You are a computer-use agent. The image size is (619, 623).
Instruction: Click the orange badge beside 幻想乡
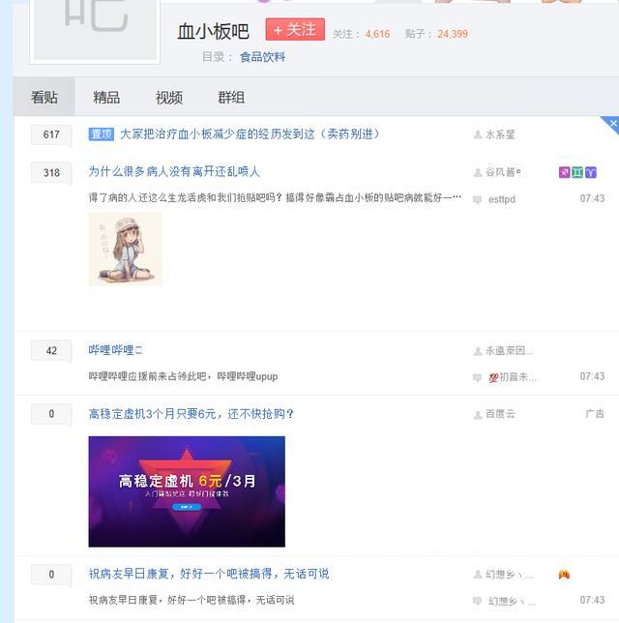564,575
